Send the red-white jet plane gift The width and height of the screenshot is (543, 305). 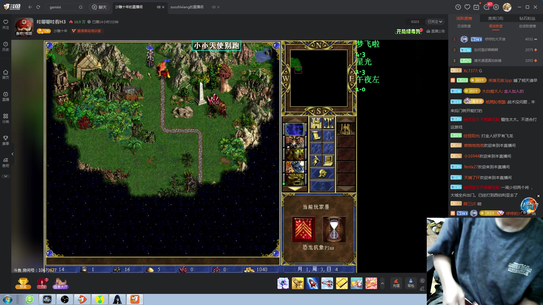[327, 283]
